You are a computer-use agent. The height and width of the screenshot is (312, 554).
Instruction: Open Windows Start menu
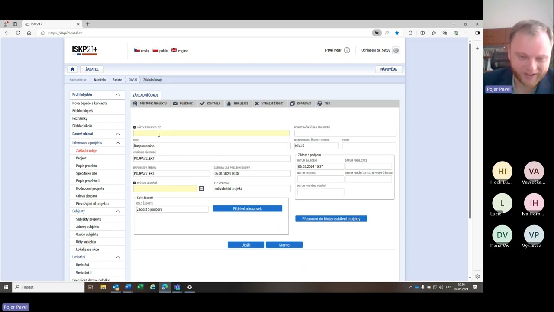pos(6,287)
